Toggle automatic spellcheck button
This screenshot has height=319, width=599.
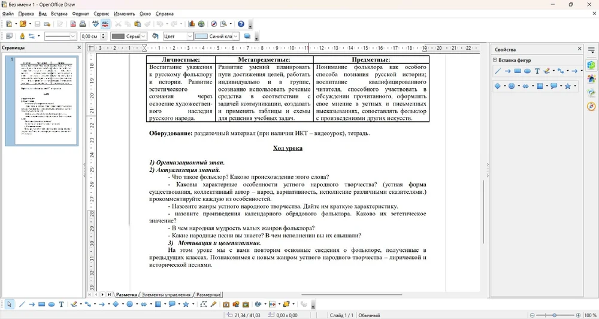[x=105, y=24]
